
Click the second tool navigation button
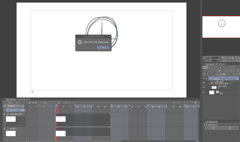tap(230, 128)
